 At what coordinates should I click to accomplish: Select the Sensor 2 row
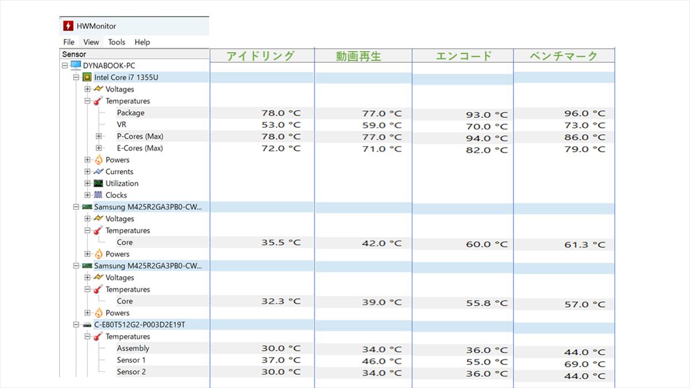click(x=131, y=372)
